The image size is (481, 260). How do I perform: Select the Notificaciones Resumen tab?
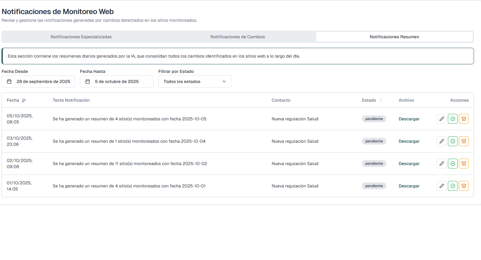(394, 37)
